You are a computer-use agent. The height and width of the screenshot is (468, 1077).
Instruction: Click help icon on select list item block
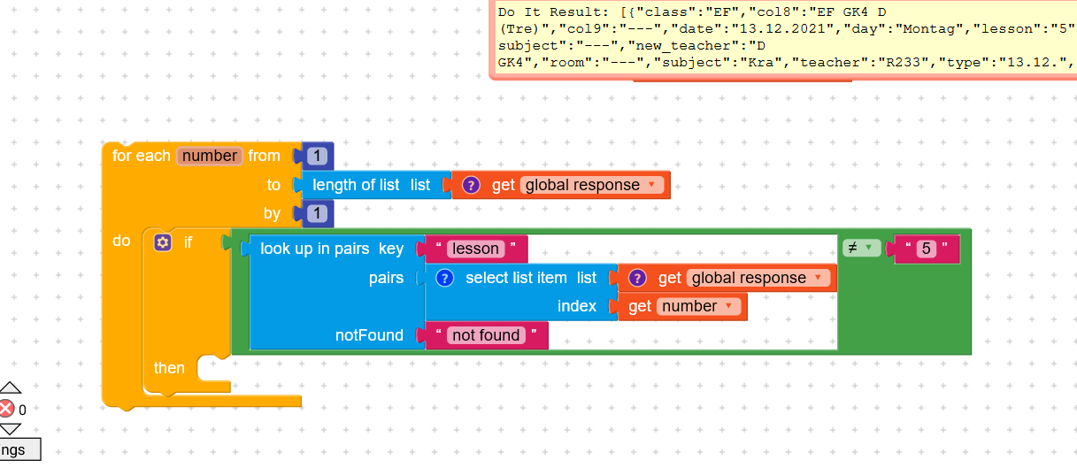(x=445, y=278)
